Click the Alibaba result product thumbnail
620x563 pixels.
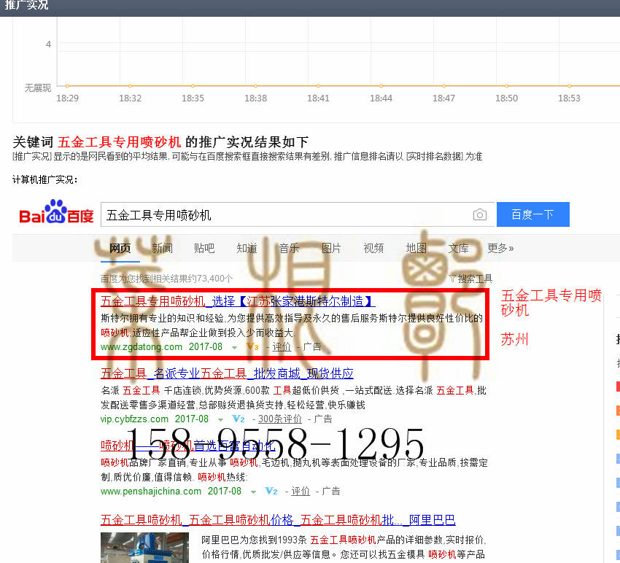[144, 548]
